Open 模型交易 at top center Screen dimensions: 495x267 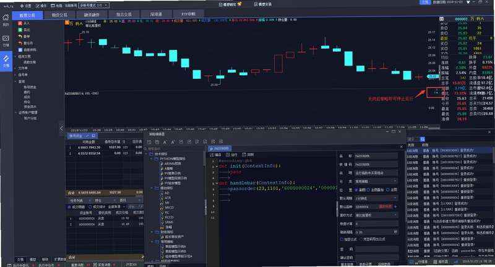click(262, 4)
